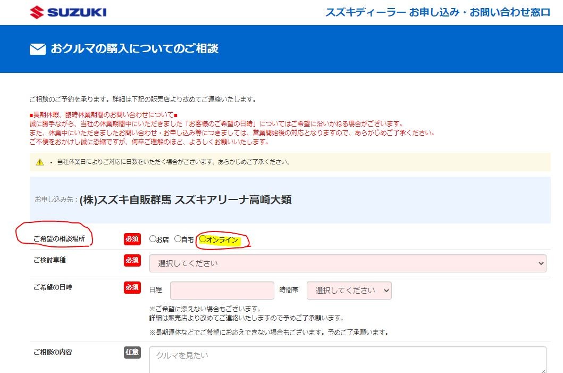Viewport: 563px width, 373px height.
Task: Click the red 必須 badge beside ご希望の日時
Action: point(132,287)
